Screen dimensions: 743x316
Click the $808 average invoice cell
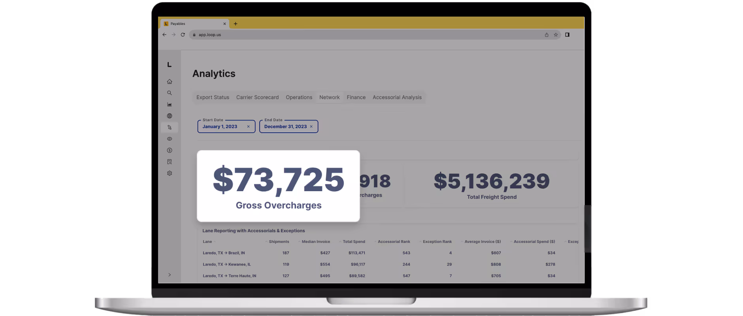tap(496, 265)
